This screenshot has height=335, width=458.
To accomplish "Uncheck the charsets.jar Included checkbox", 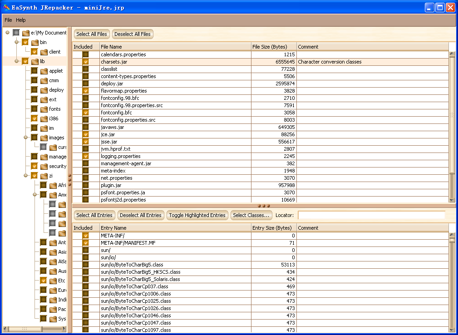I will click(86, 62).
